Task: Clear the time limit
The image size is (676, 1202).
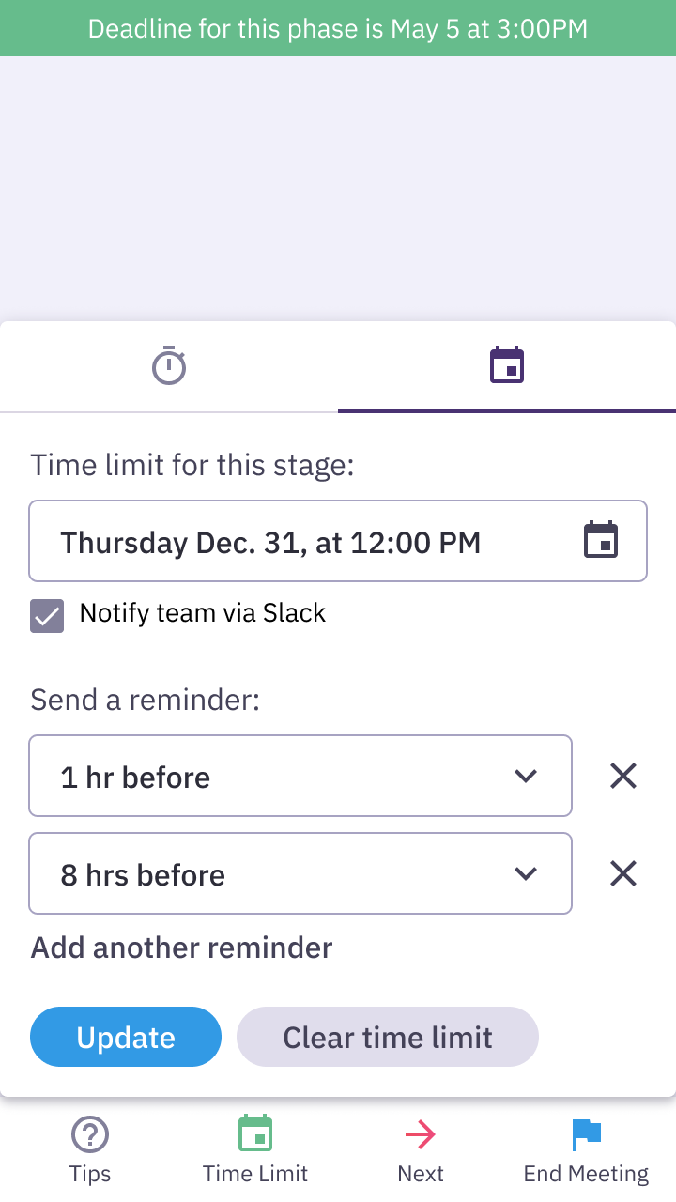Action: [x=387, y=1037]
